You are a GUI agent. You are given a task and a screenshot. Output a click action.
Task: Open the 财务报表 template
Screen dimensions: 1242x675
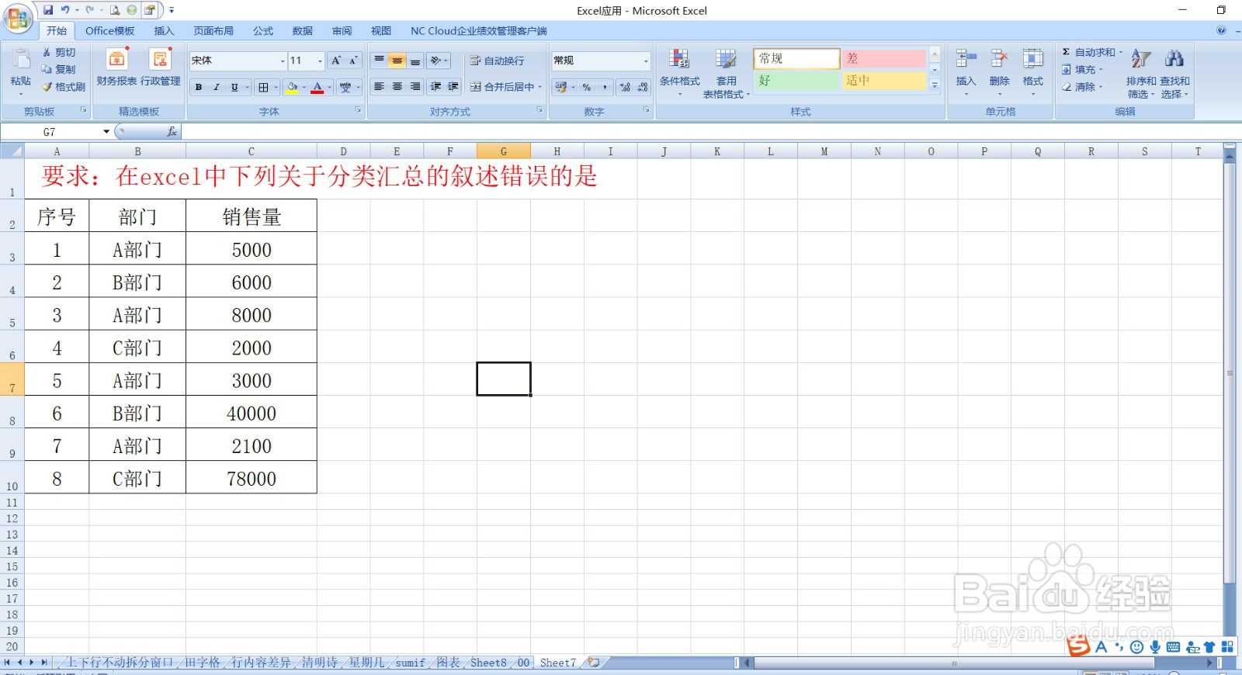coord(116,67)
